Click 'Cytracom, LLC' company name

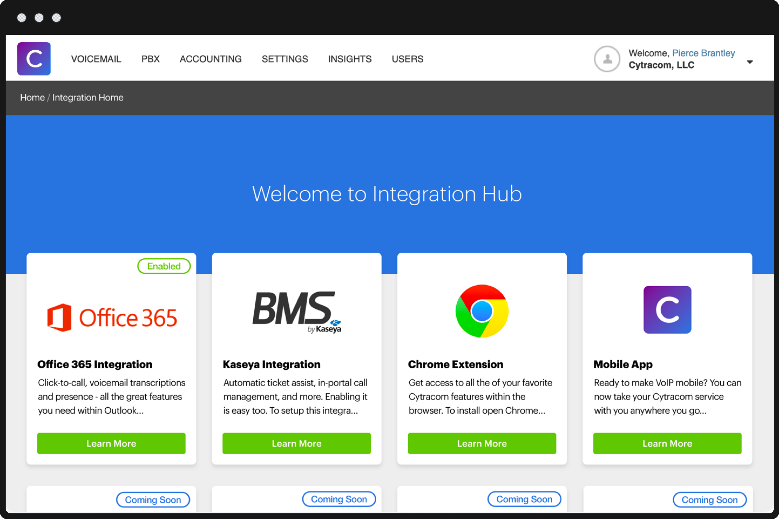pos(661,65)
